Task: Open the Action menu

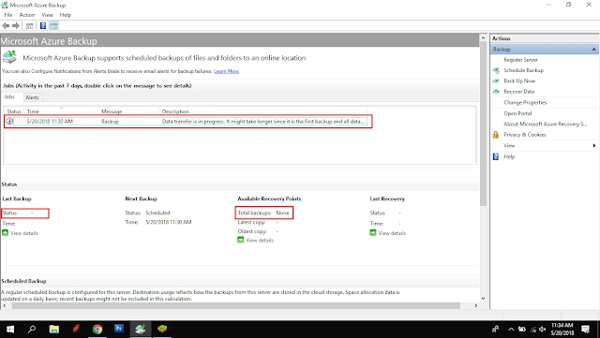Action: pos(27,15)
